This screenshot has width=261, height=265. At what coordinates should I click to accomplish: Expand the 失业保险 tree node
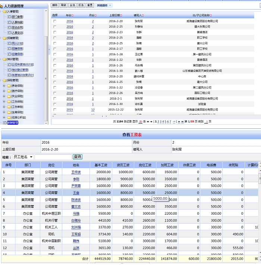(4, 96)
